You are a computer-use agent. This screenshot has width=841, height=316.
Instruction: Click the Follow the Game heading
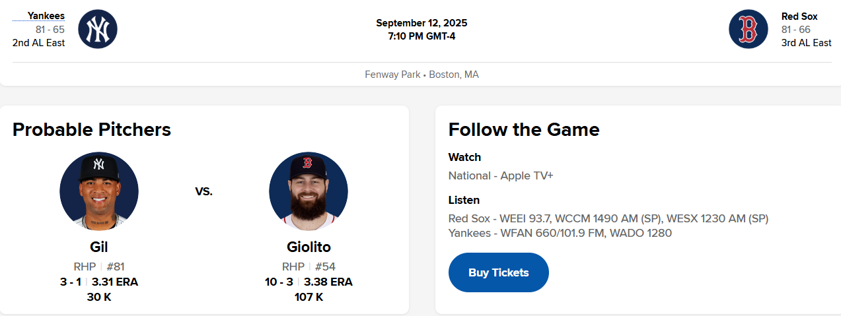pos(524,130)
